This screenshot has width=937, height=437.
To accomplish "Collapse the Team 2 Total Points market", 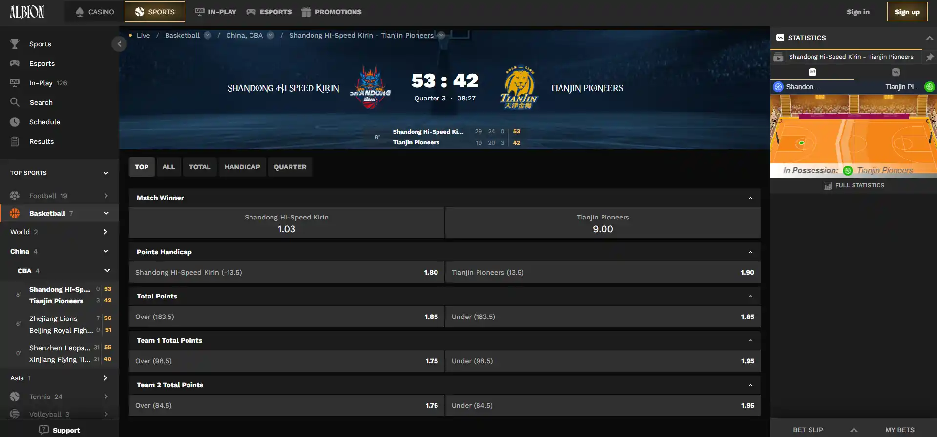I will pos(750,385).
